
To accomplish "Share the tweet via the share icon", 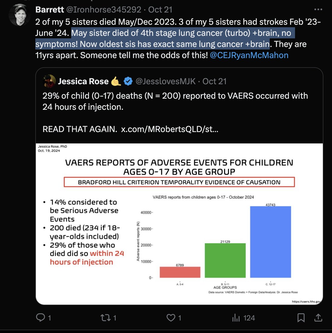I will click(x=318, y=317).
